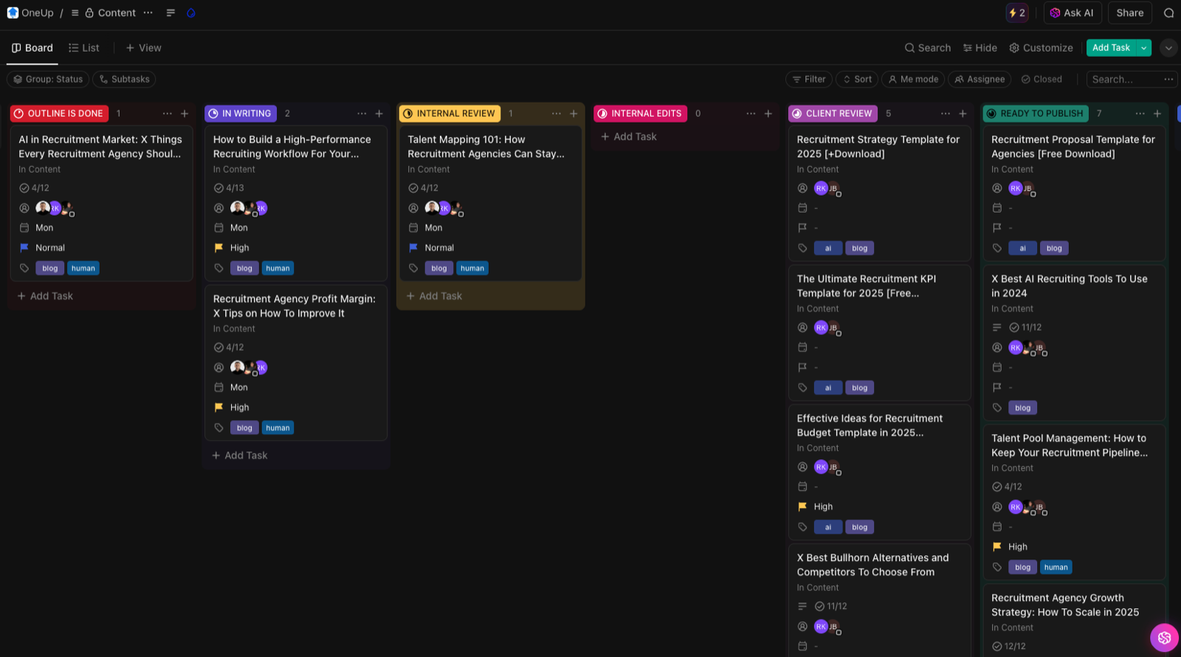Screen dimensions: 1181x657
Task: Open the ClickUp Brain floating button
Action: 1164,637
